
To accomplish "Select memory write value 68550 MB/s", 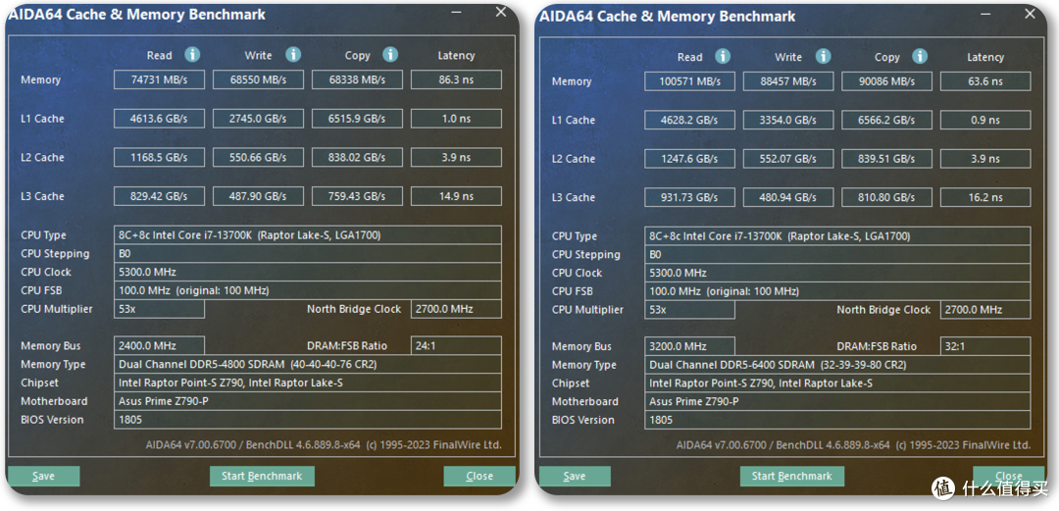I will [259, 79].
